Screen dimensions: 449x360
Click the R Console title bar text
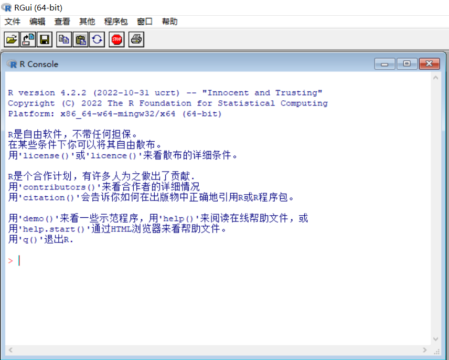click(x=39, y=64)
